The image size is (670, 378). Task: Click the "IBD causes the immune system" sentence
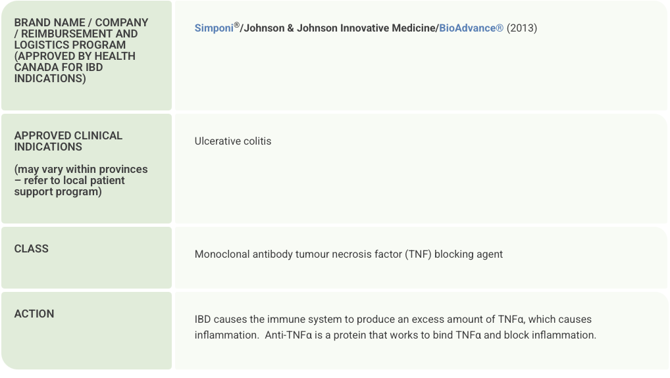[x=268, y=319]
